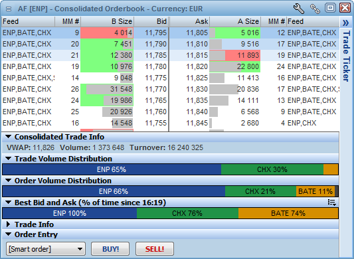The width and height of the screenshot is (354, 259).
Task: Select CHX 21% order volume segment
Action: 260,191
